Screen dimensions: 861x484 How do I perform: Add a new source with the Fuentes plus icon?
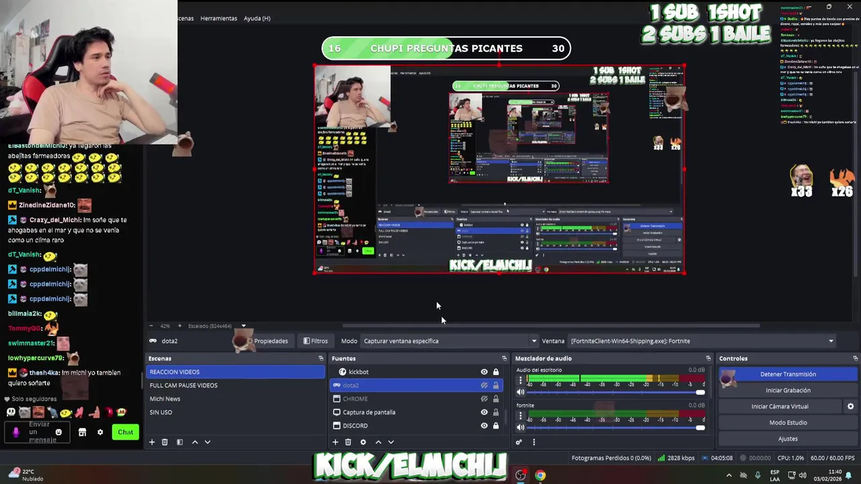[335, 442]
